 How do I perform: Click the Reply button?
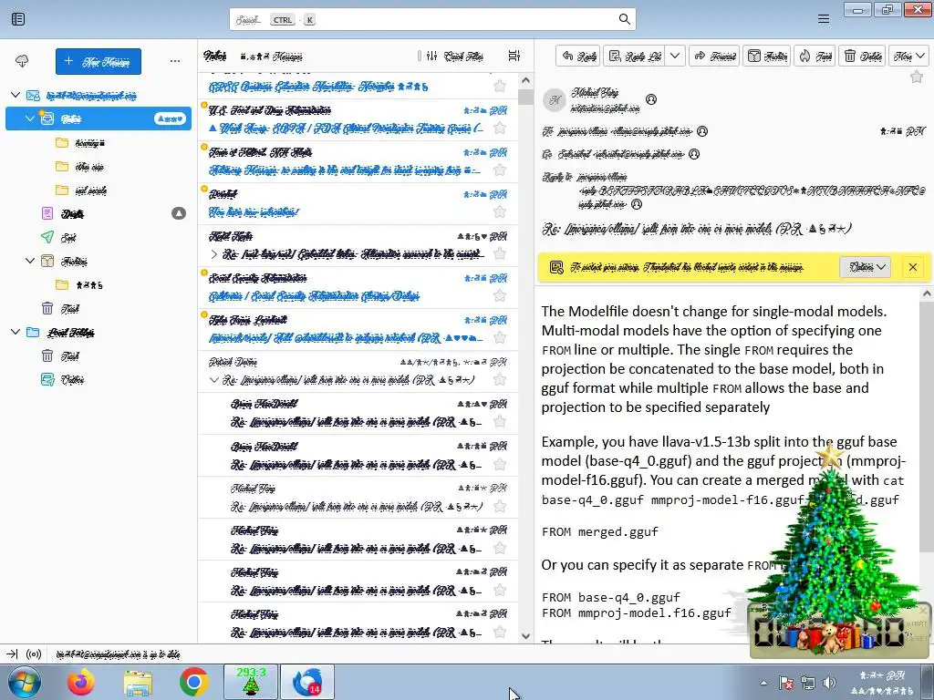pyautogui.click(x=579, y=56)
